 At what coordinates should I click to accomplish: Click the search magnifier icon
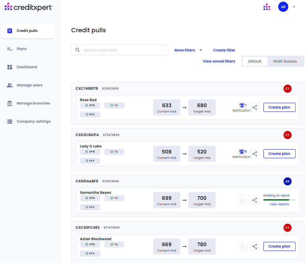tap(78, 50)
